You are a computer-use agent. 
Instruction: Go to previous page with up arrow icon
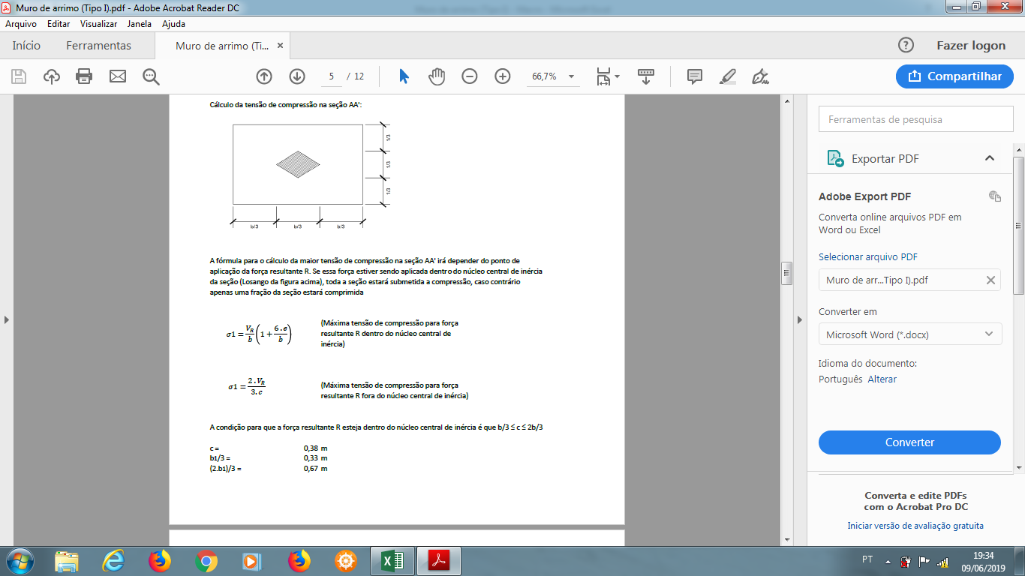coord(264,76)
